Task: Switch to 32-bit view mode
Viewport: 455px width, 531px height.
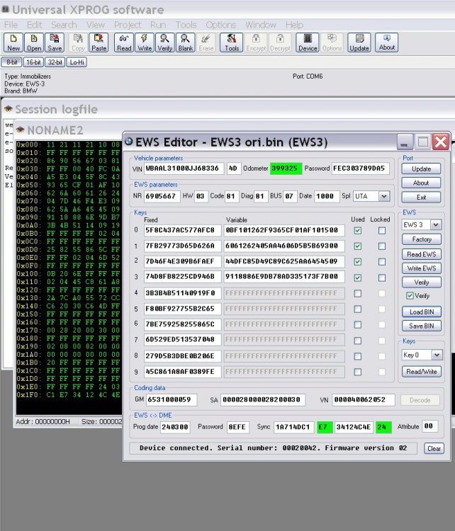Action: pyautogui.click(x=55, y=62)
